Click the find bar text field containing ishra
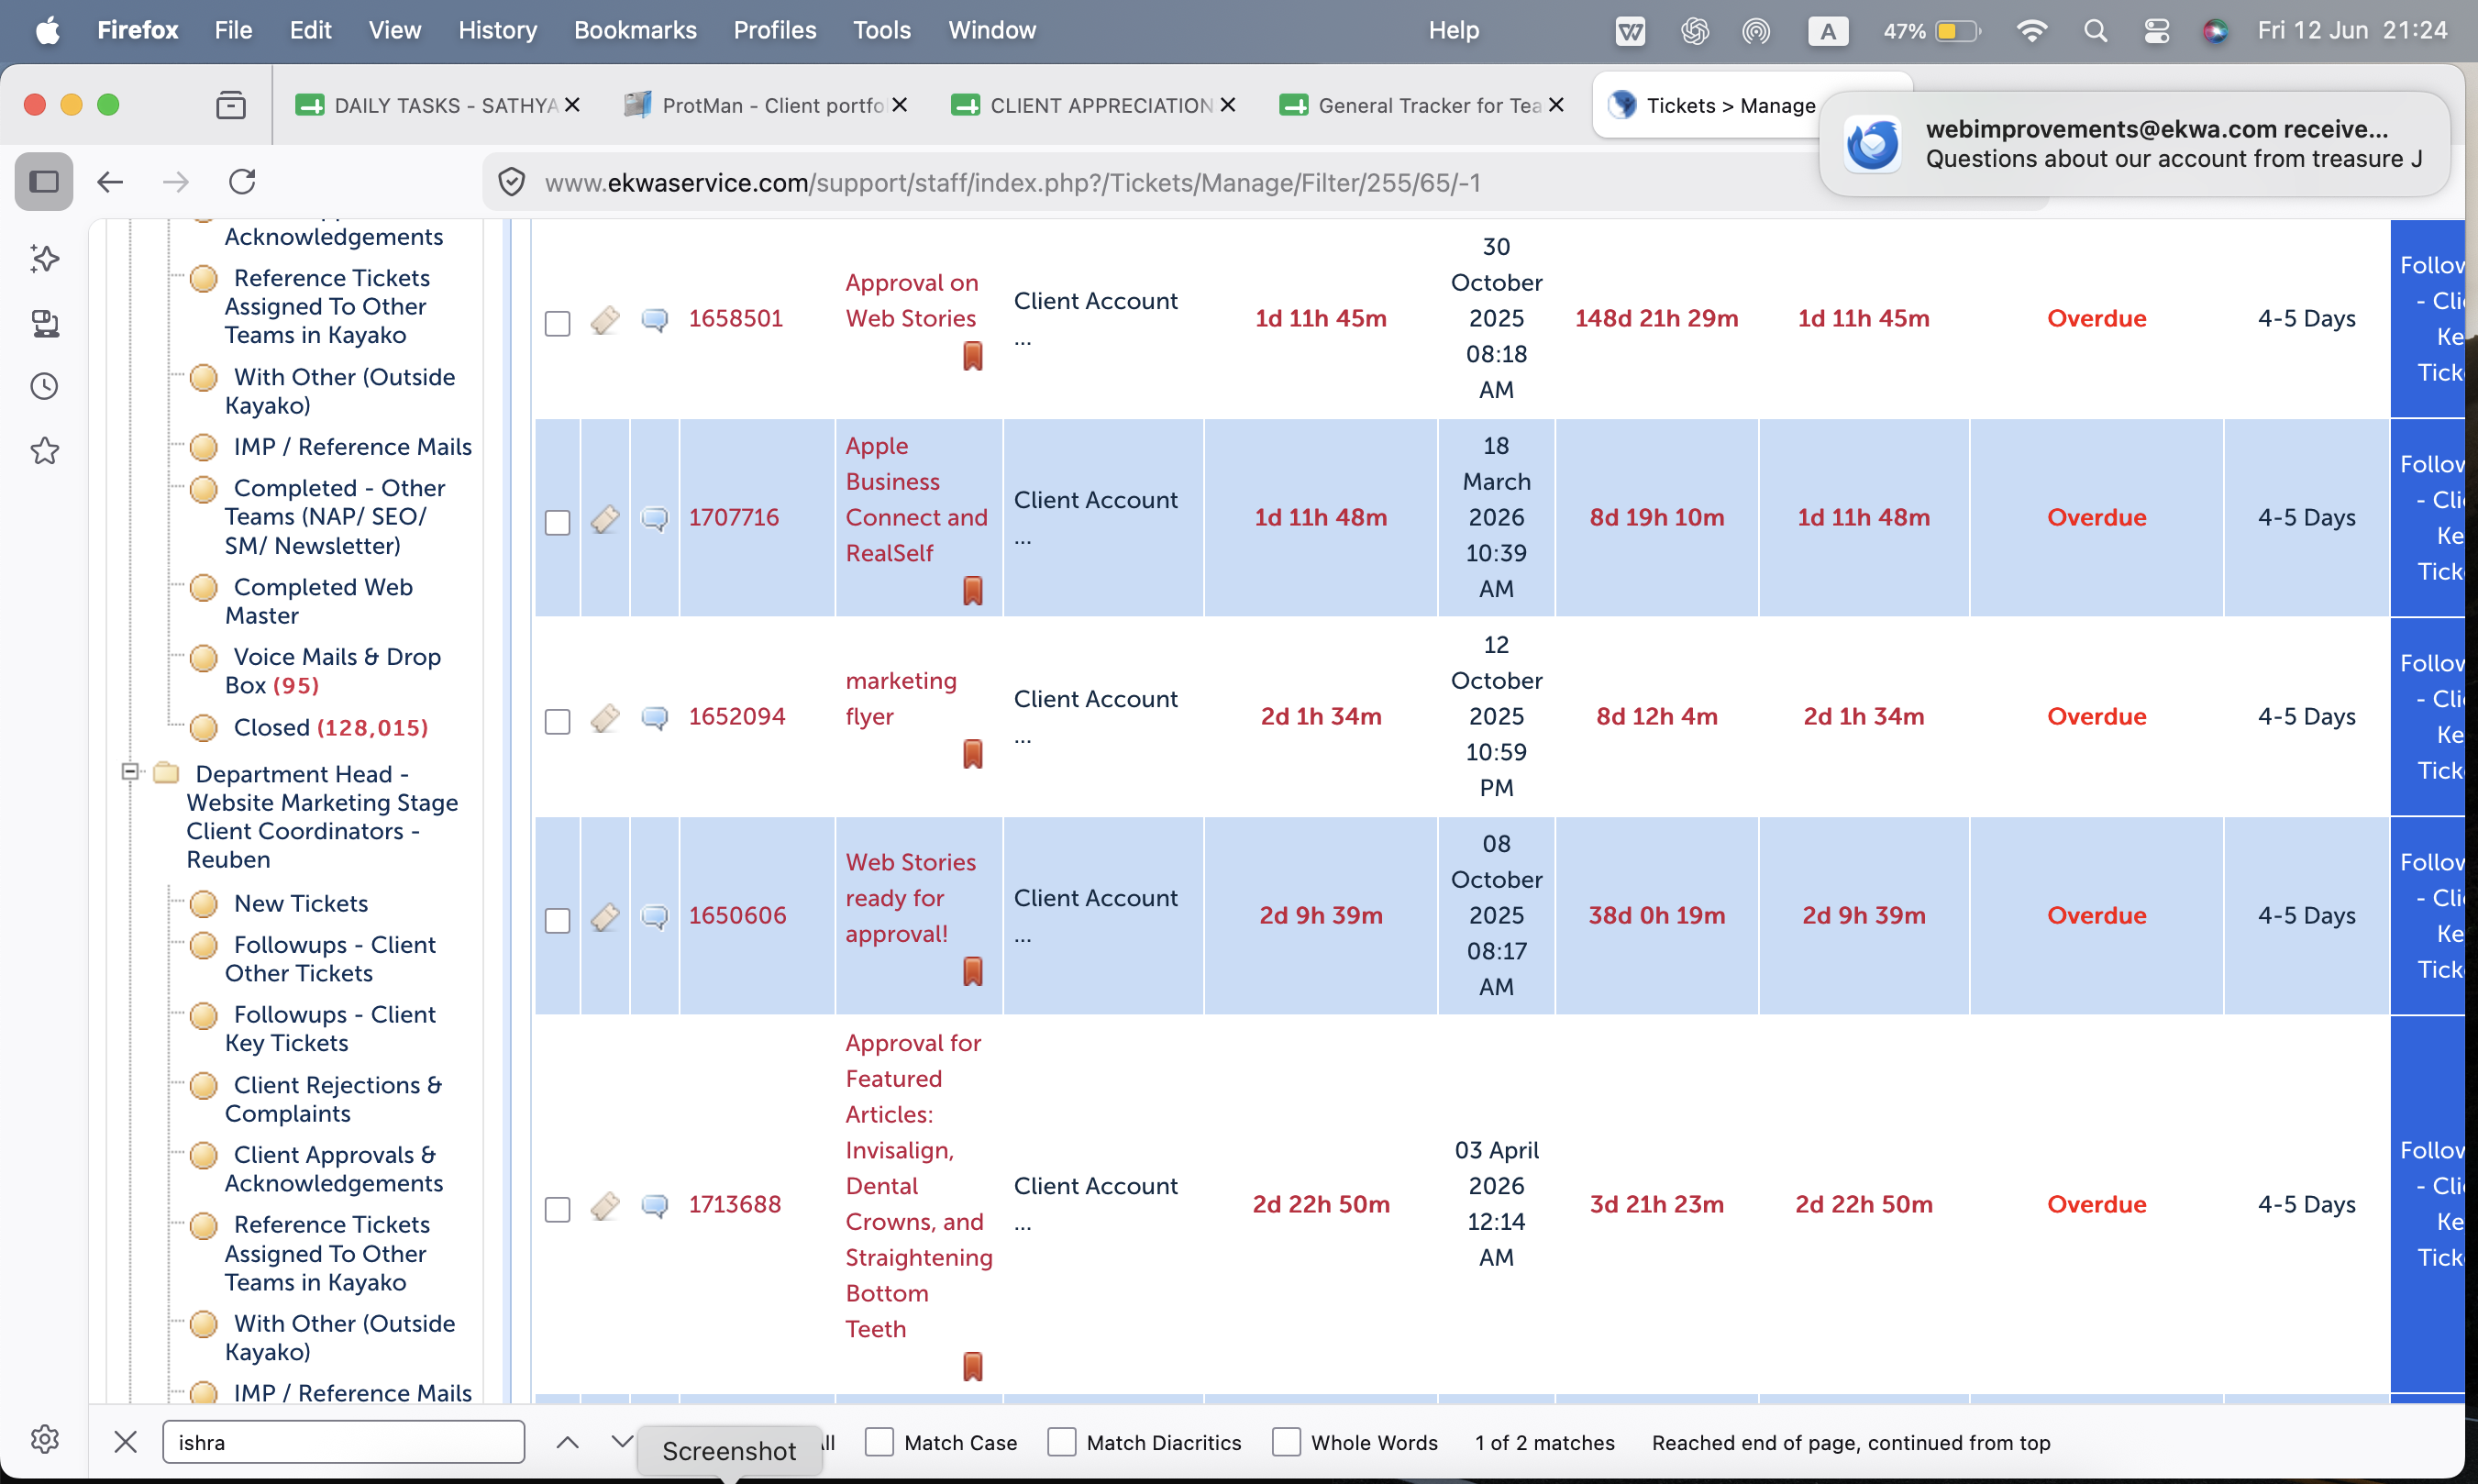This screenshot has height=1484, width=2478. pyautogui.click(x=343, y=1442)
